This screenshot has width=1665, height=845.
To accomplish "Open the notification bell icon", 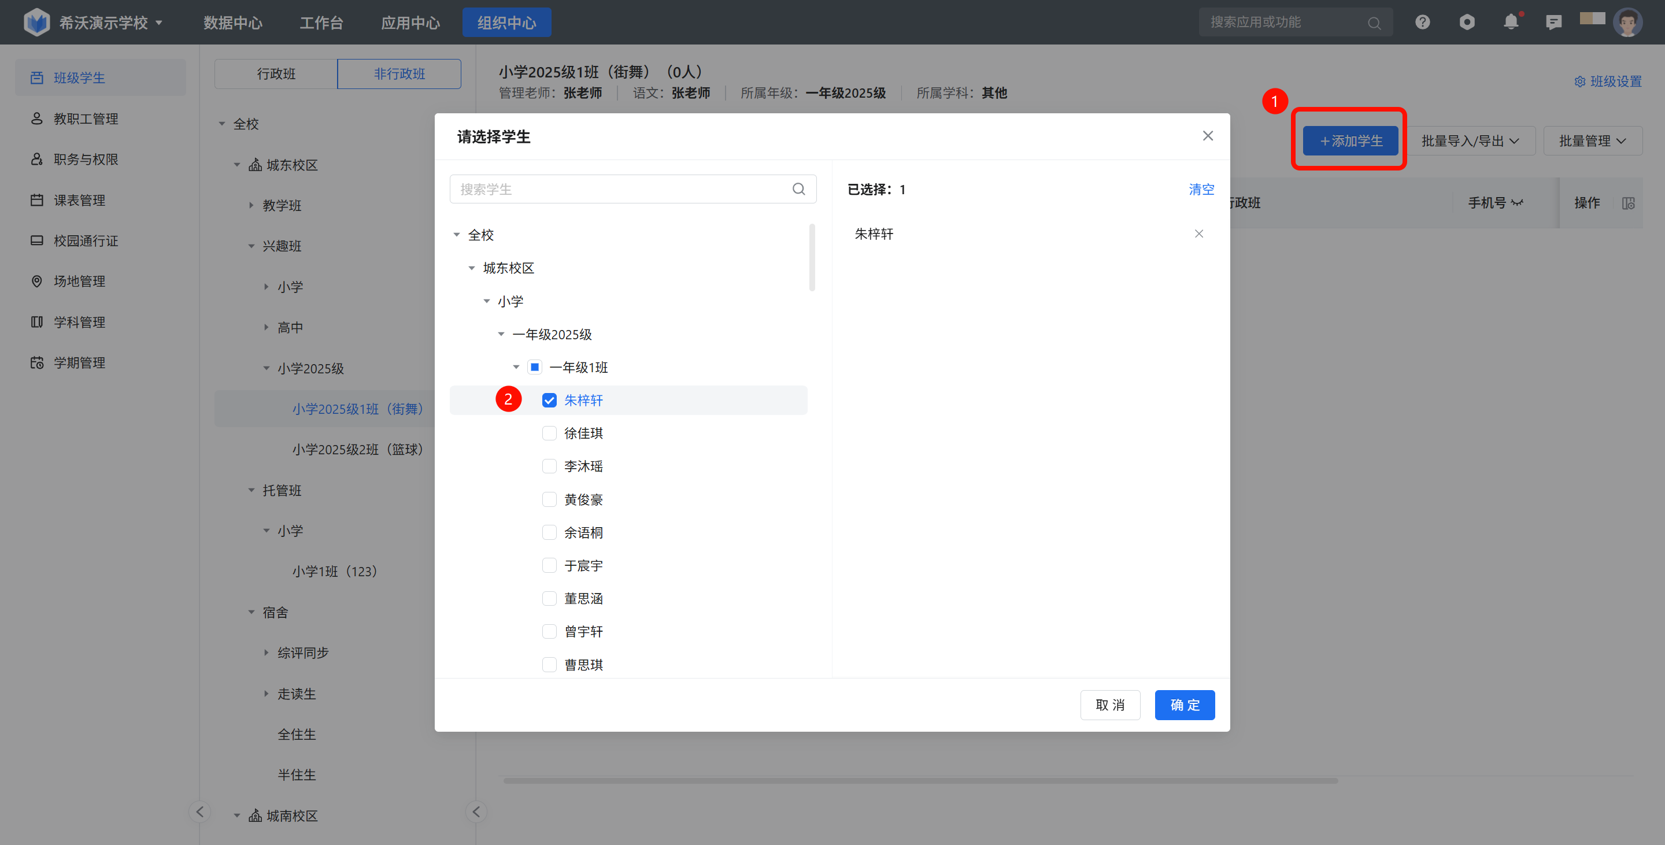I will [x=1511, y=23].
